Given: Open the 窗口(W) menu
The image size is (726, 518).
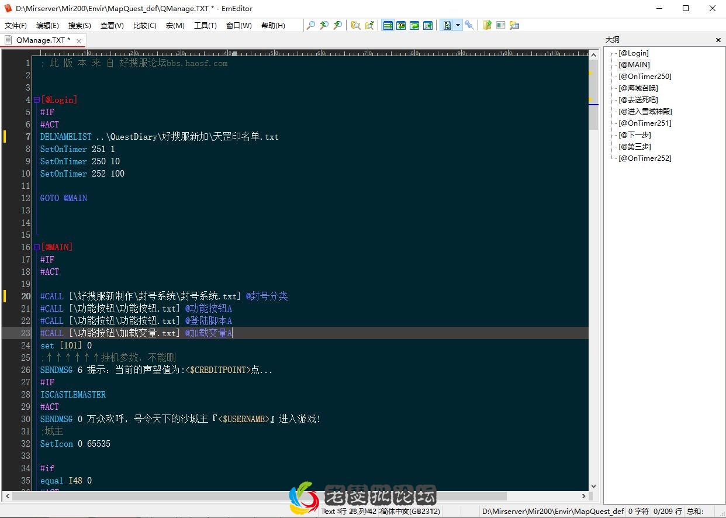Looking at the screenshot, I should [238, 26].
